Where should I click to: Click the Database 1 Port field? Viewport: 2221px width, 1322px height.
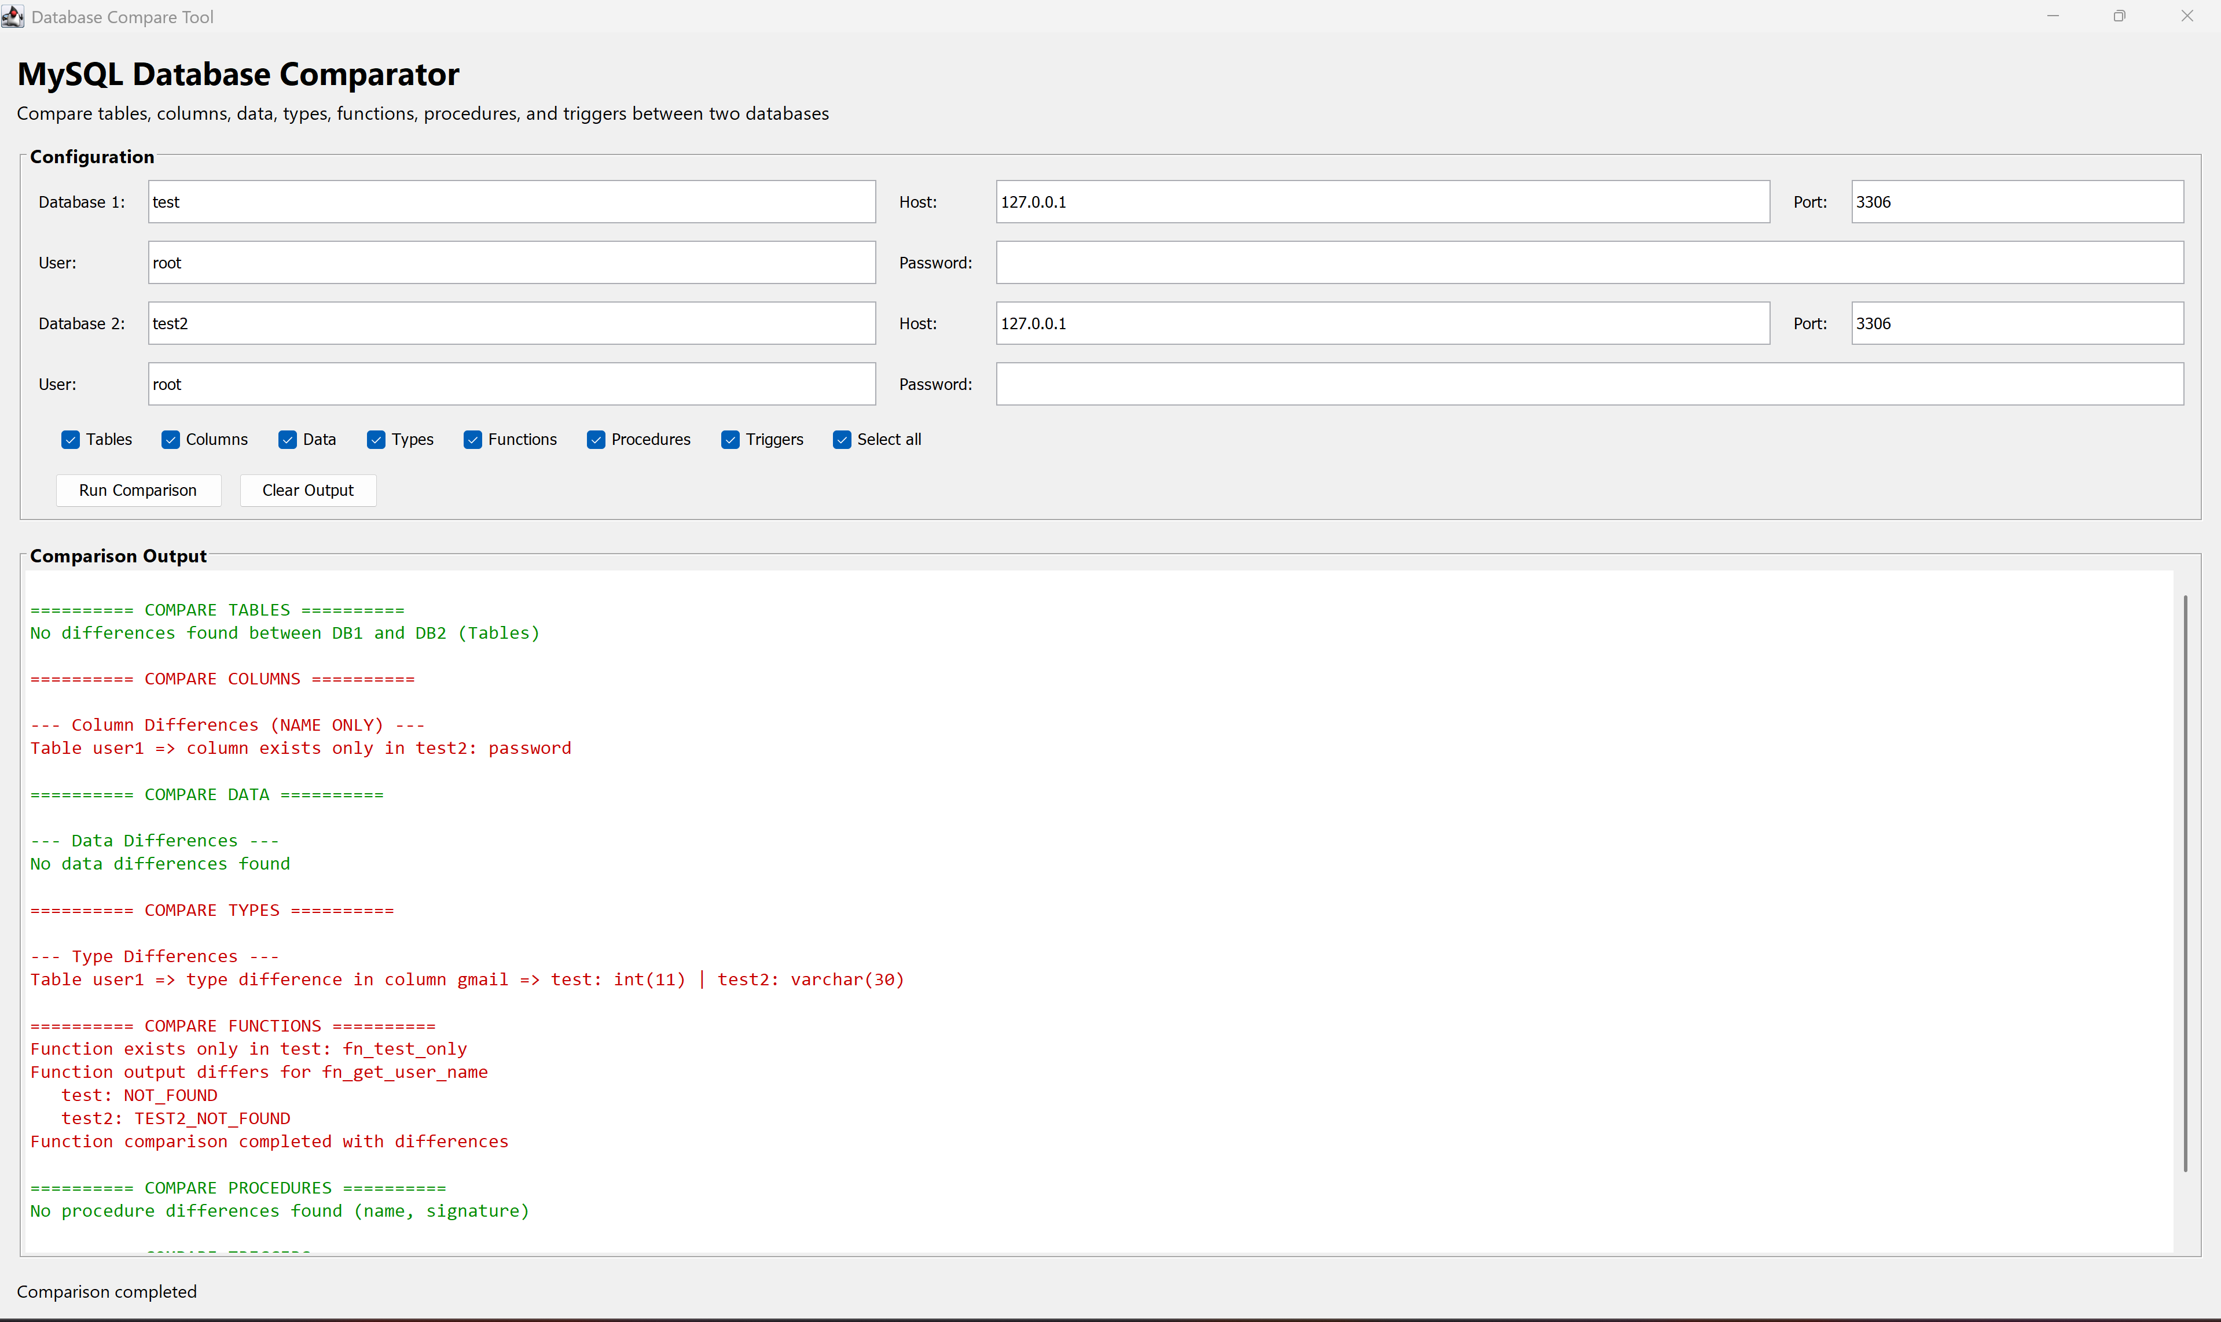click(2018, 202)
